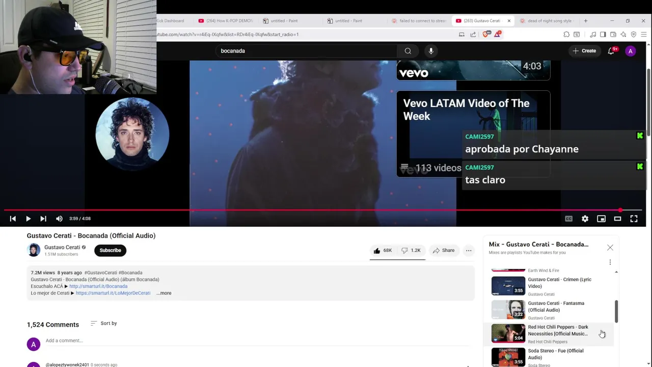Open Brave VPN shield icon
The image size is (652, 367).
634,34
